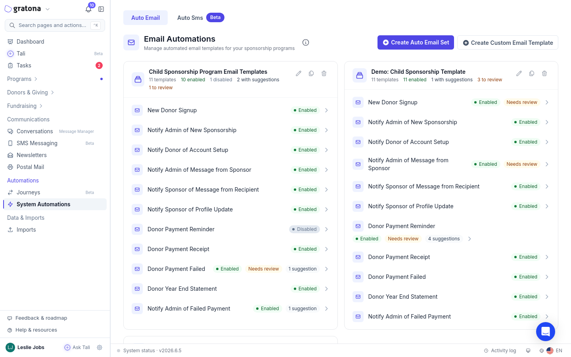Image resolution: width=571 pixels, height=357 pixels.
Task: Click Disabled badge on Donor Payment Reminder
Action: (305, 229)
